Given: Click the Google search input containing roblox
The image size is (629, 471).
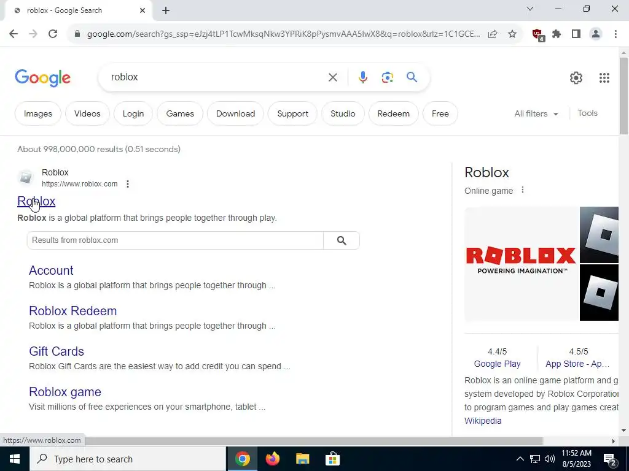Looking at the screenshot, I should pos(217,77).
